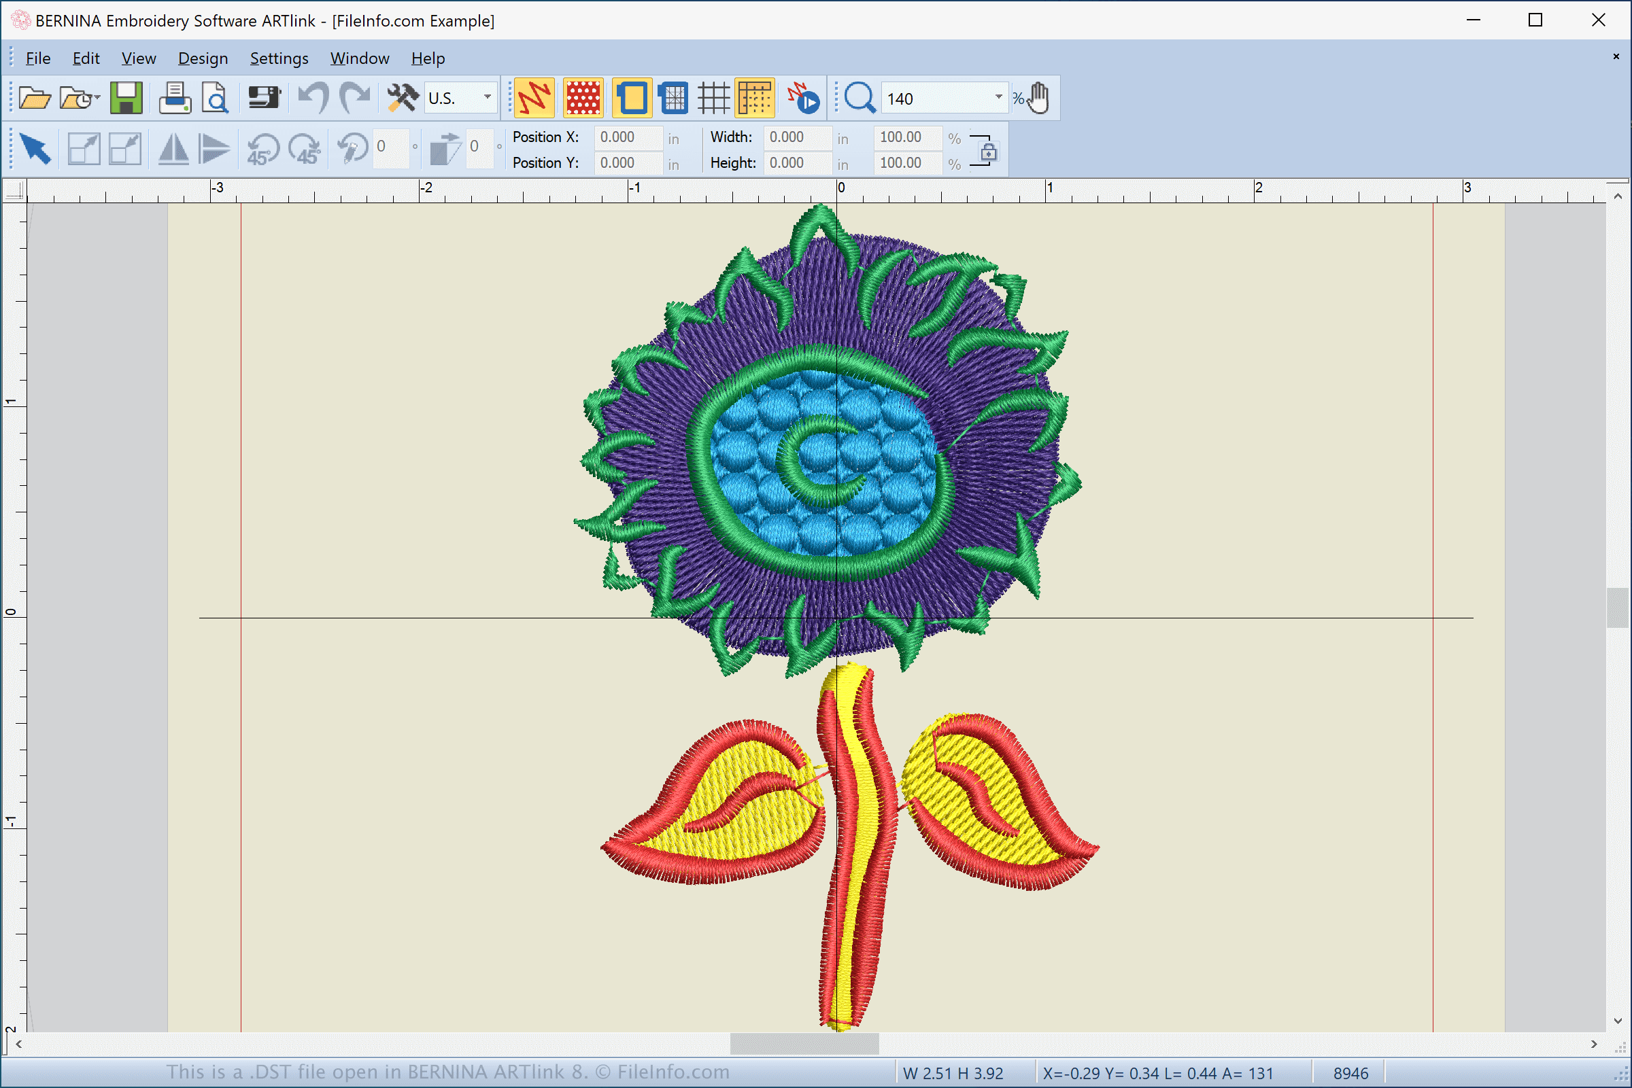
Task: Expand the zoom percentage dropdown
Action: point(1000,97)
